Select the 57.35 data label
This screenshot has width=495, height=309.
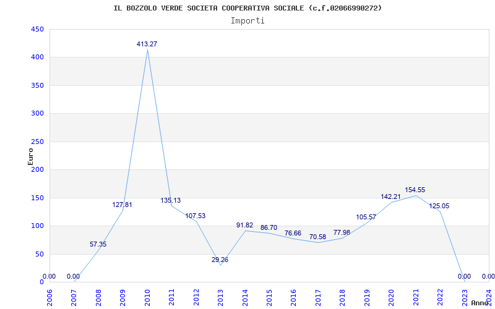(98, 244)
